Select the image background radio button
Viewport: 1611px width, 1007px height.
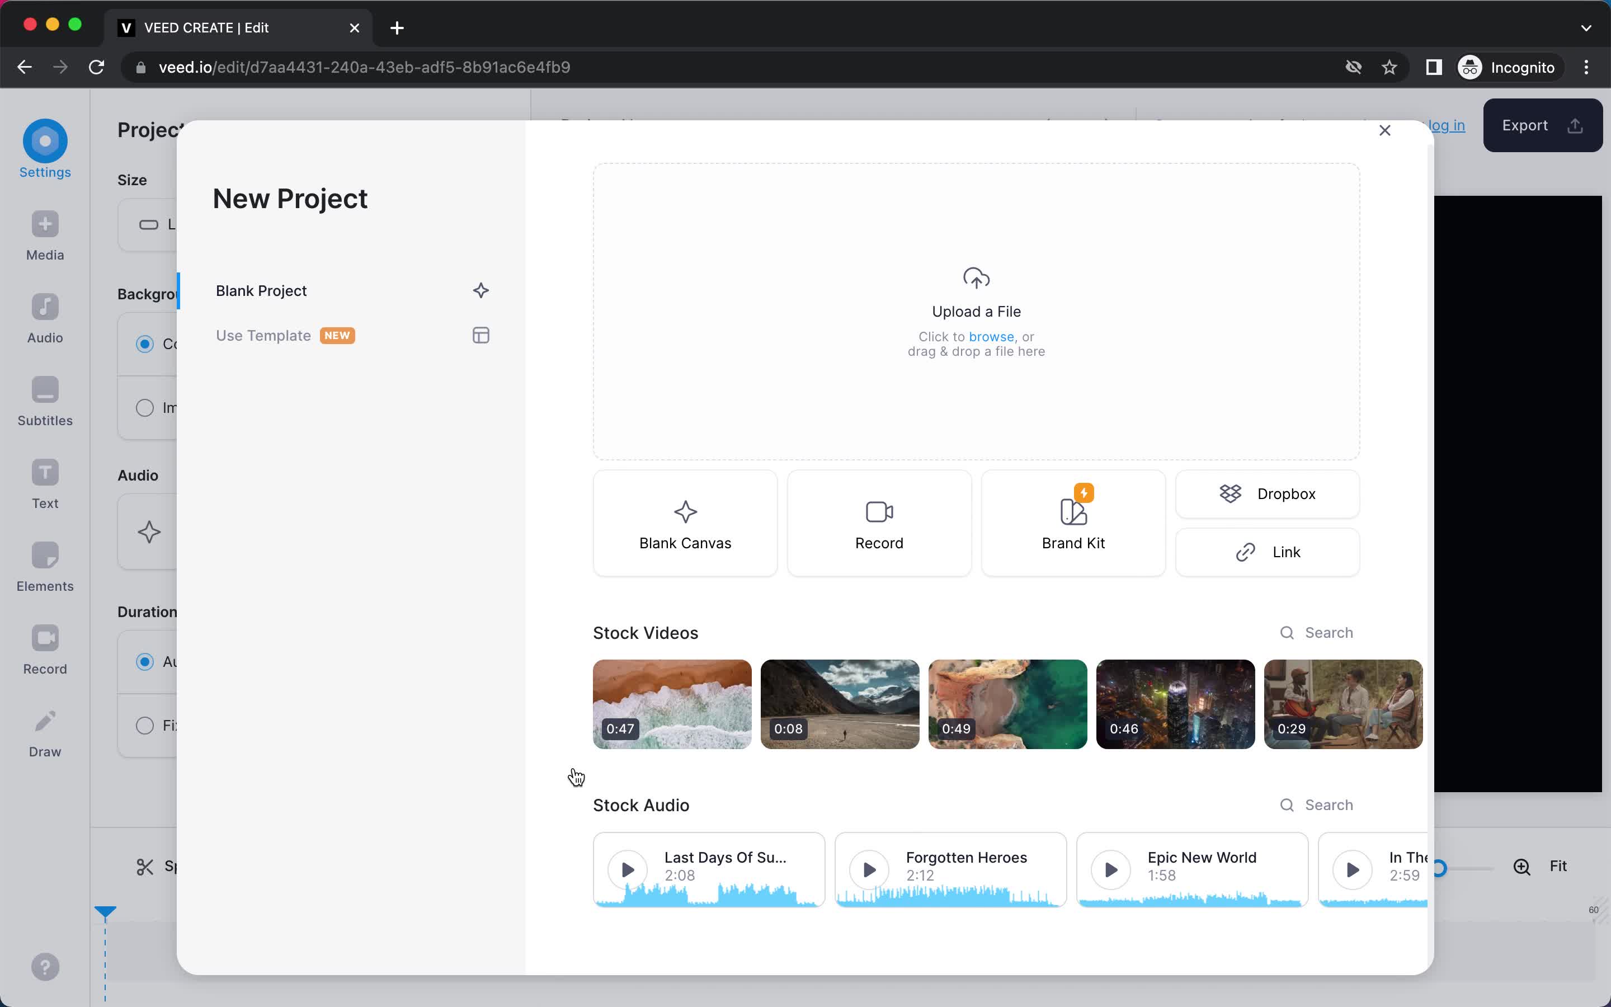pos(144,408)
